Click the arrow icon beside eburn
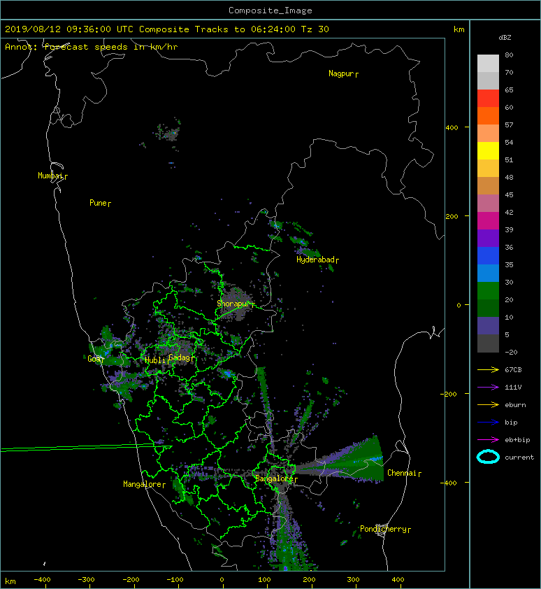 [488, 404]
